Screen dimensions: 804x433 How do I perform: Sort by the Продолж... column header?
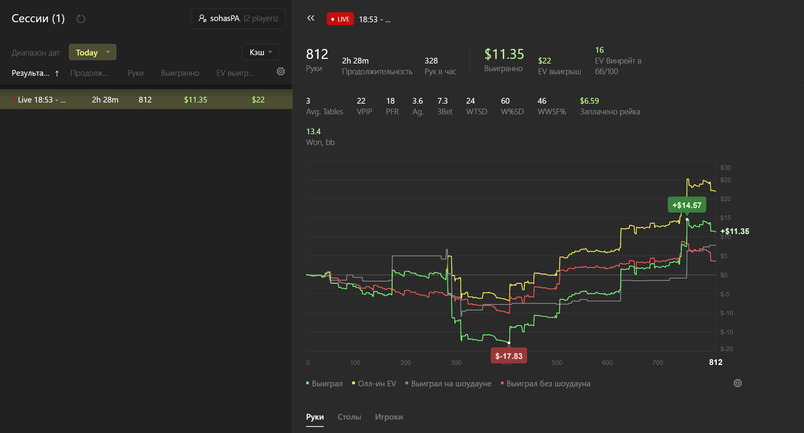[x=89, y=73]
